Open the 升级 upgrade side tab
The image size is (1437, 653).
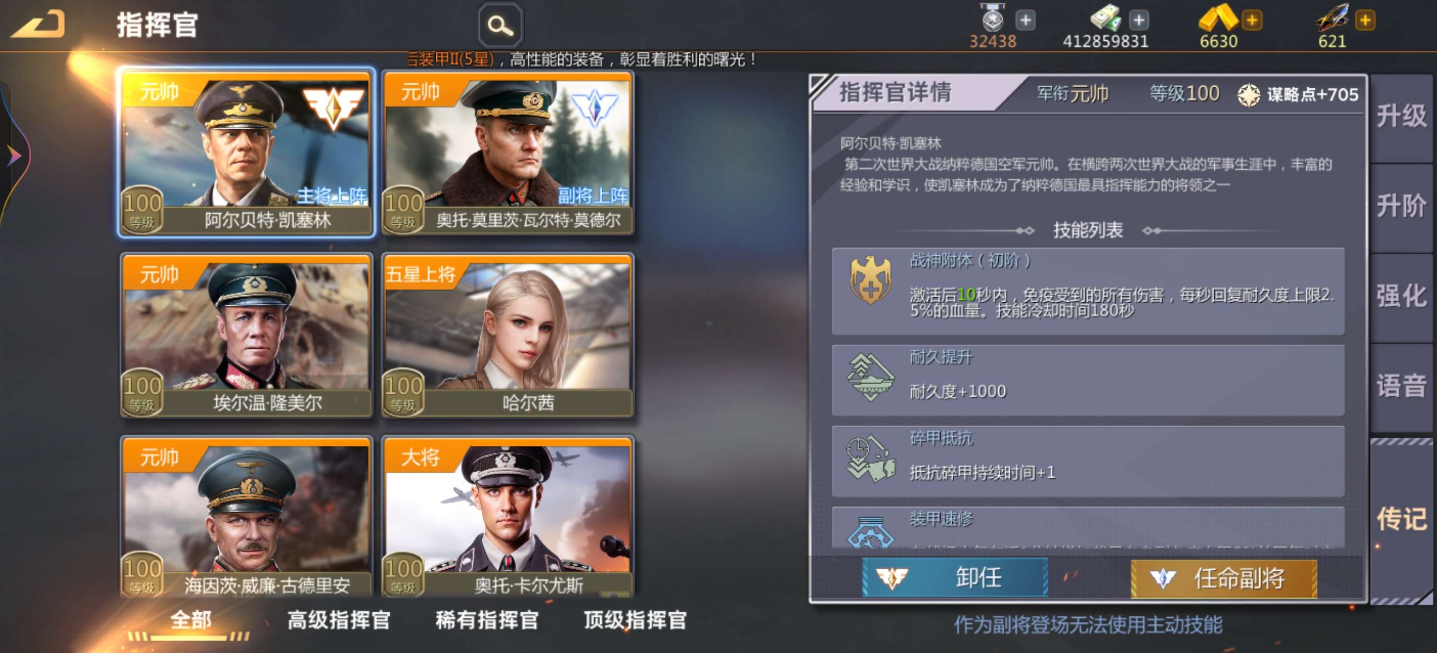click(1401, 116)
